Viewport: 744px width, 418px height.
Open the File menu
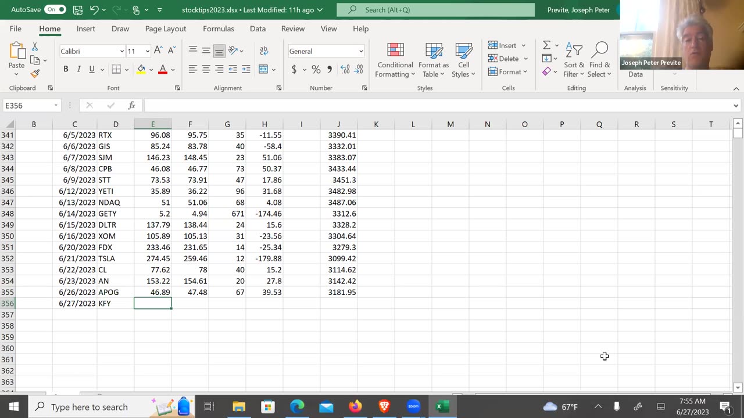pyautogui.click(x=16, y=28)
